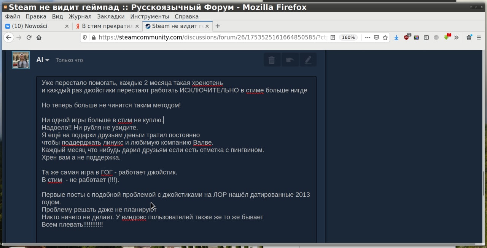Open the Файл menu
487x248 pixels.
click(x=13, y=16)
